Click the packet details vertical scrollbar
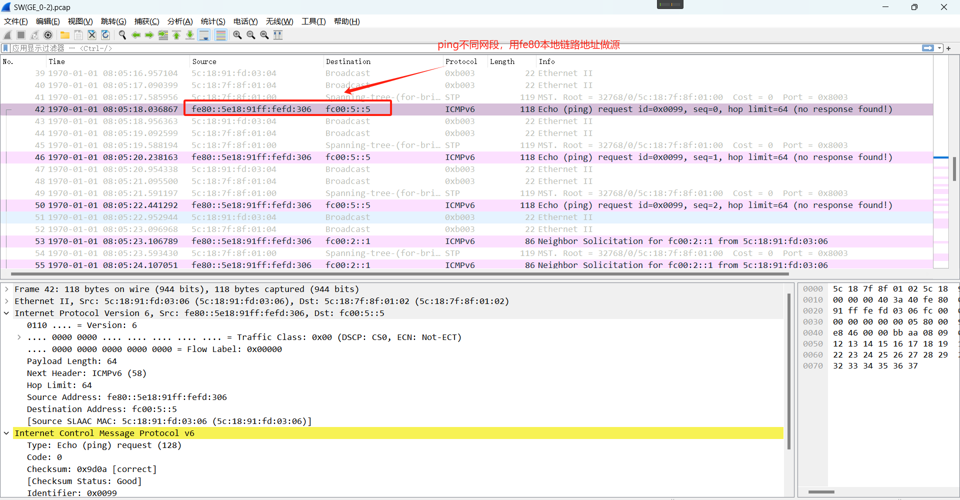This screenshot has height=500, width=960. [789, 371]
